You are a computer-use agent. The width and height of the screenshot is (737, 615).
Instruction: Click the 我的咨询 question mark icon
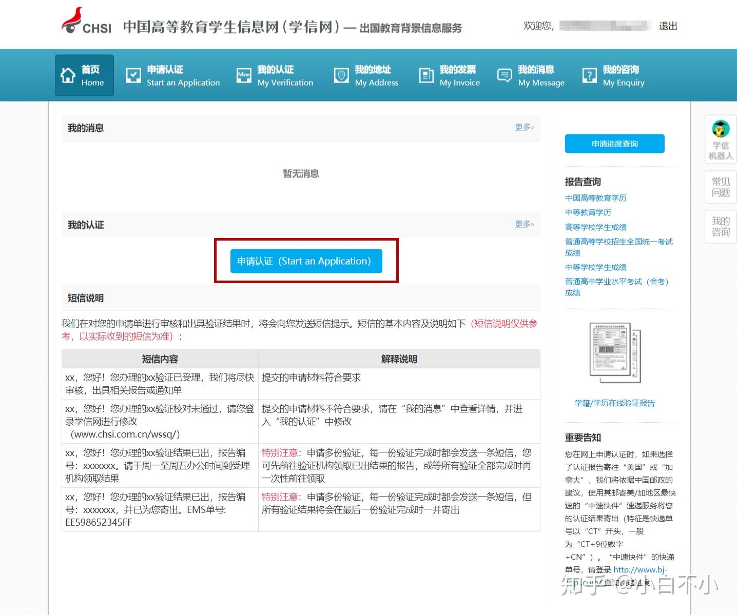[x=589, y=75]
